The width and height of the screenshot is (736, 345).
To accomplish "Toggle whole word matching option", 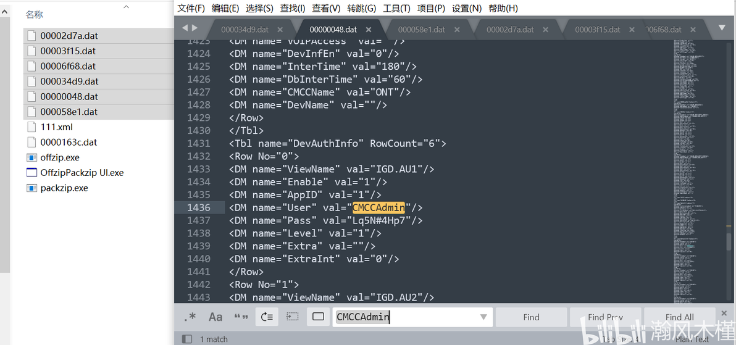I will click(x=241, y=317).
